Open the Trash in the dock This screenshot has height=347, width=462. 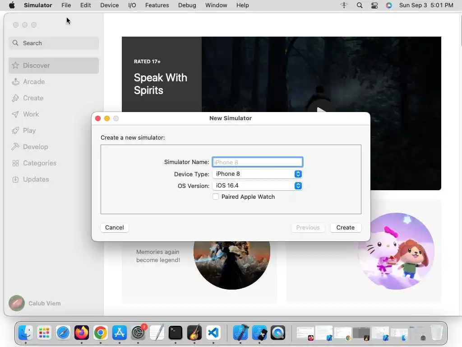[x=437, y=333]
